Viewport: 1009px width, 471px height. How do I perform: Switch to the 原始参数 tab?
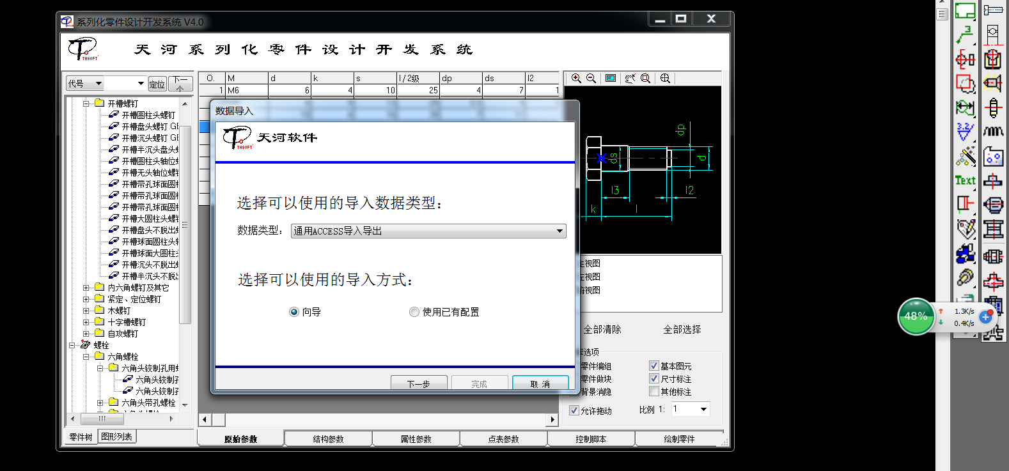click(x=240, y=438)
